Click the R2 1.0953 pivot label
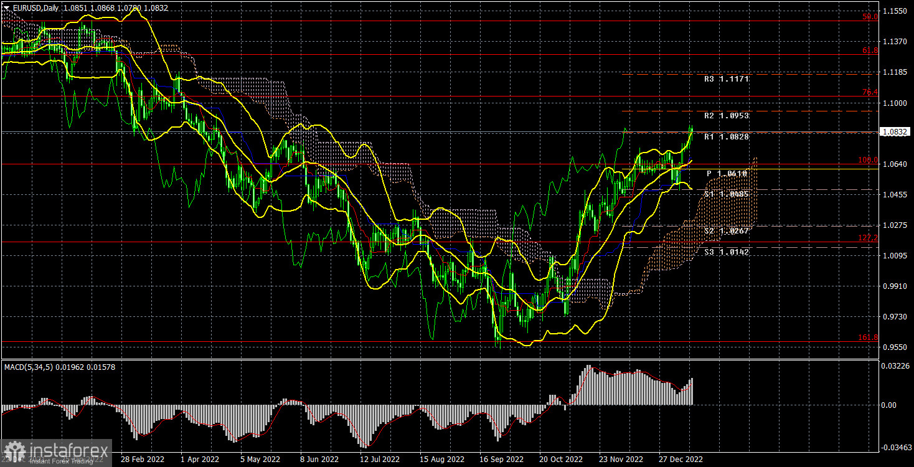914x467 pixels. (x=727, y=116)
